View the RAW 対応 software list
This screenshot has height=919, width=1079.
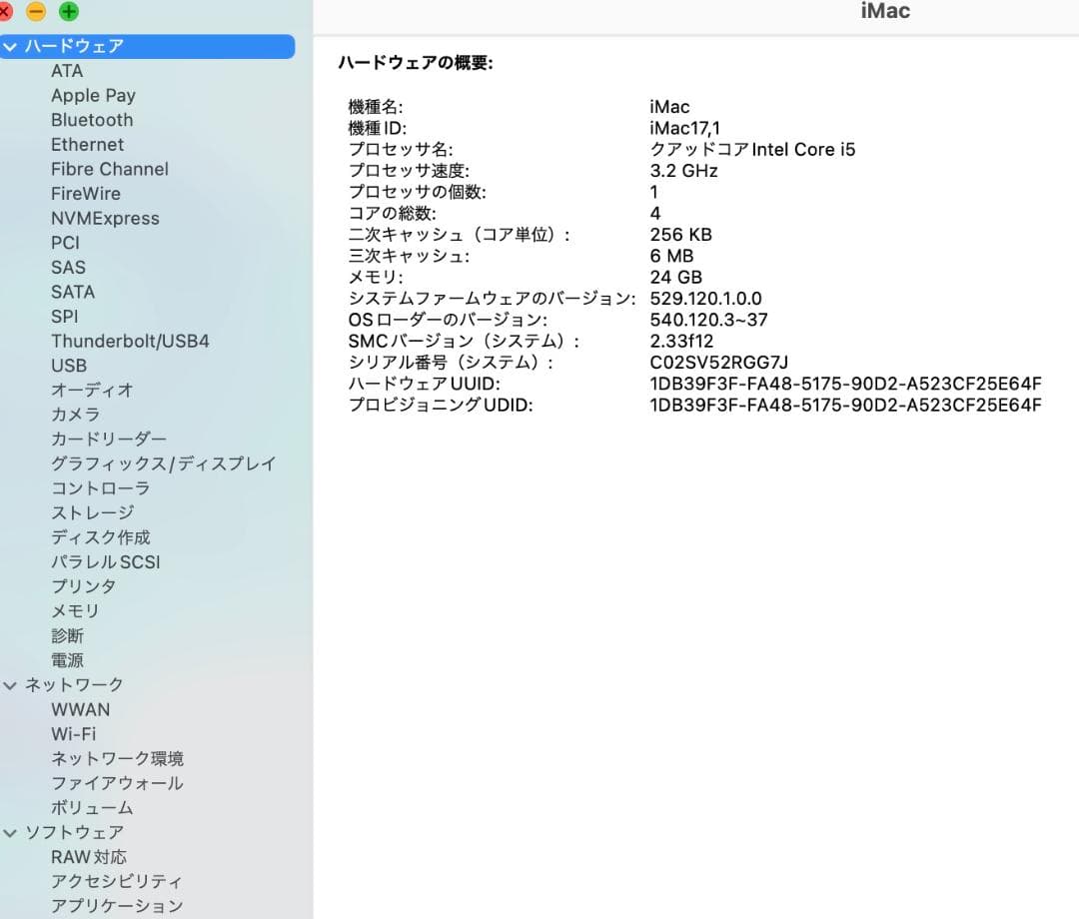pos(88,857)
